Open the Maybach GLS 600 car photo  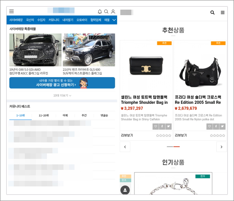(x=89, y=50)
